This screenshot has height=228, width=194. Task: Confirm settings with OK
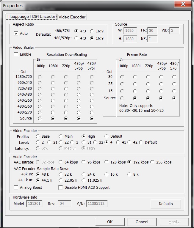(110, 222)
